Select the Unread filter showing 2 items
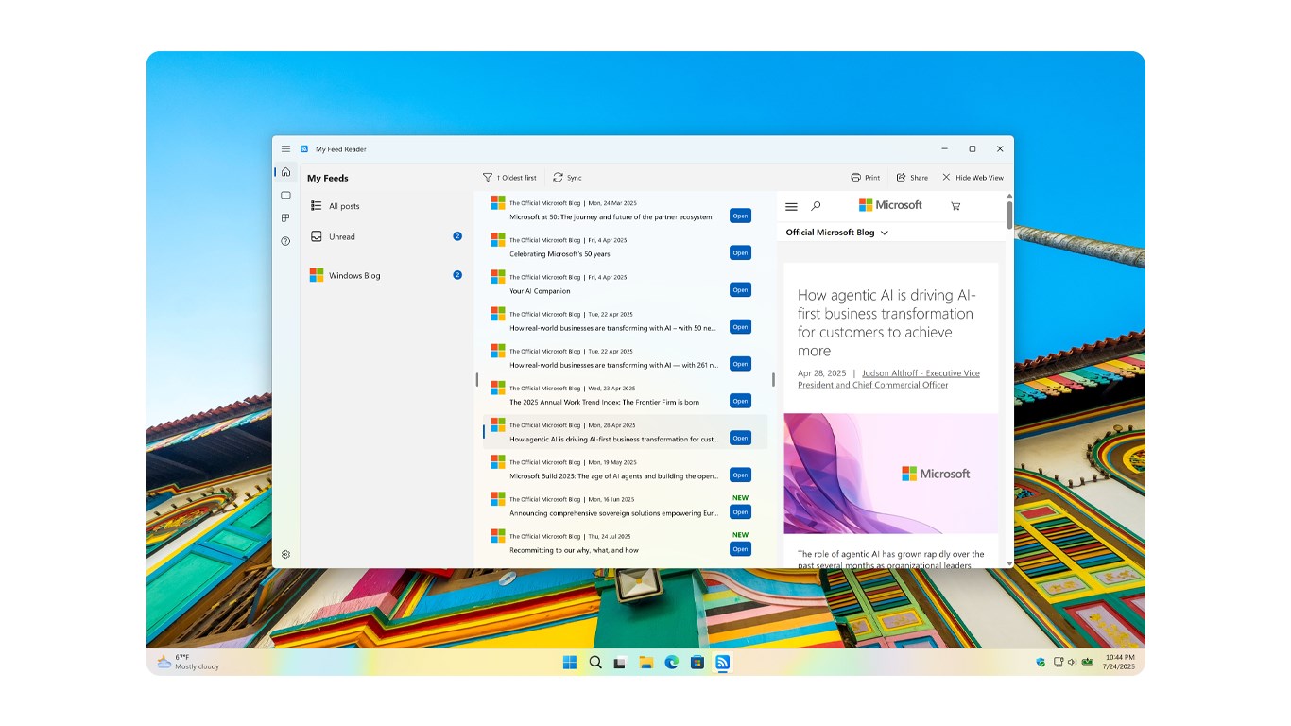 pos(340,236)
